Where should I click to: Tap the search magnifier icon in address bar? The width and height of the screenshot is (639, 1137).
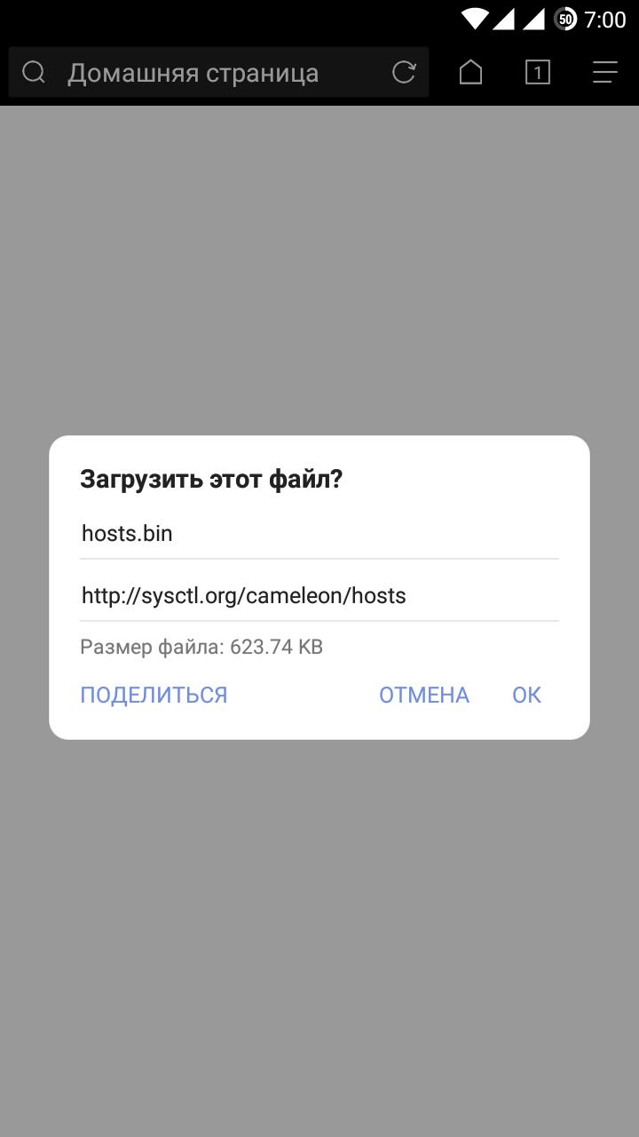click(34, 72)
